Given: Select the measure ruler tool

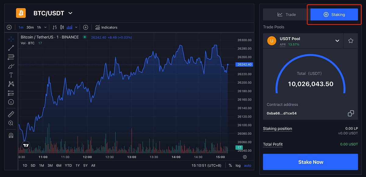Looking at the screenshot, I should click(11, 114).
